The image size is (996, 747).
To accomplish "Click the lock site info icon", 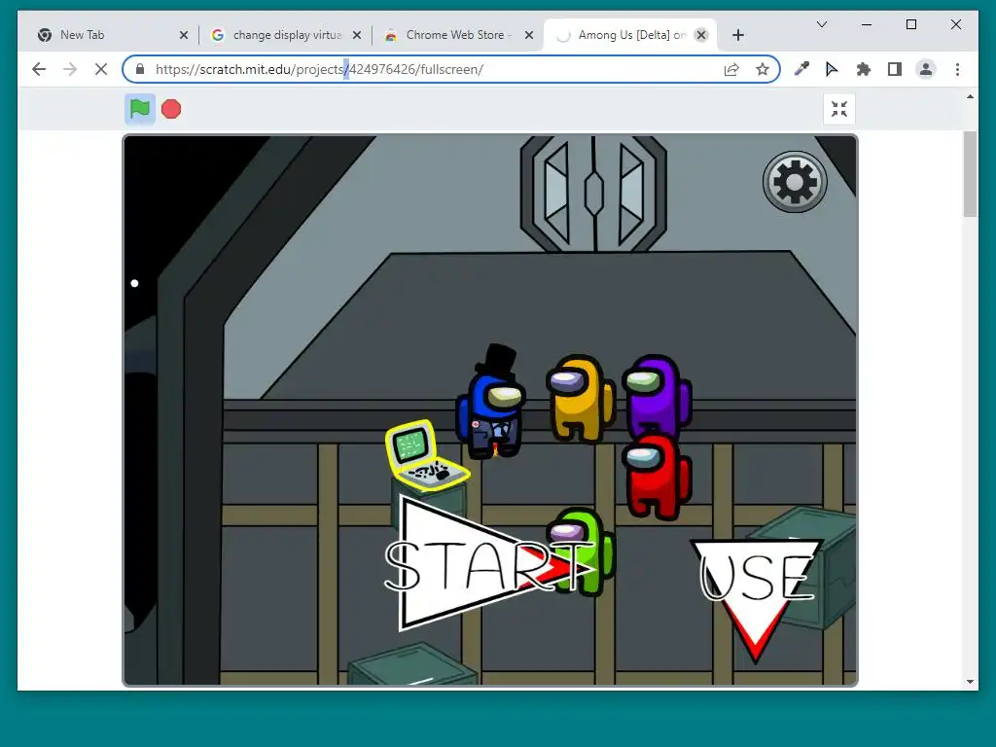I will point(140,69).
